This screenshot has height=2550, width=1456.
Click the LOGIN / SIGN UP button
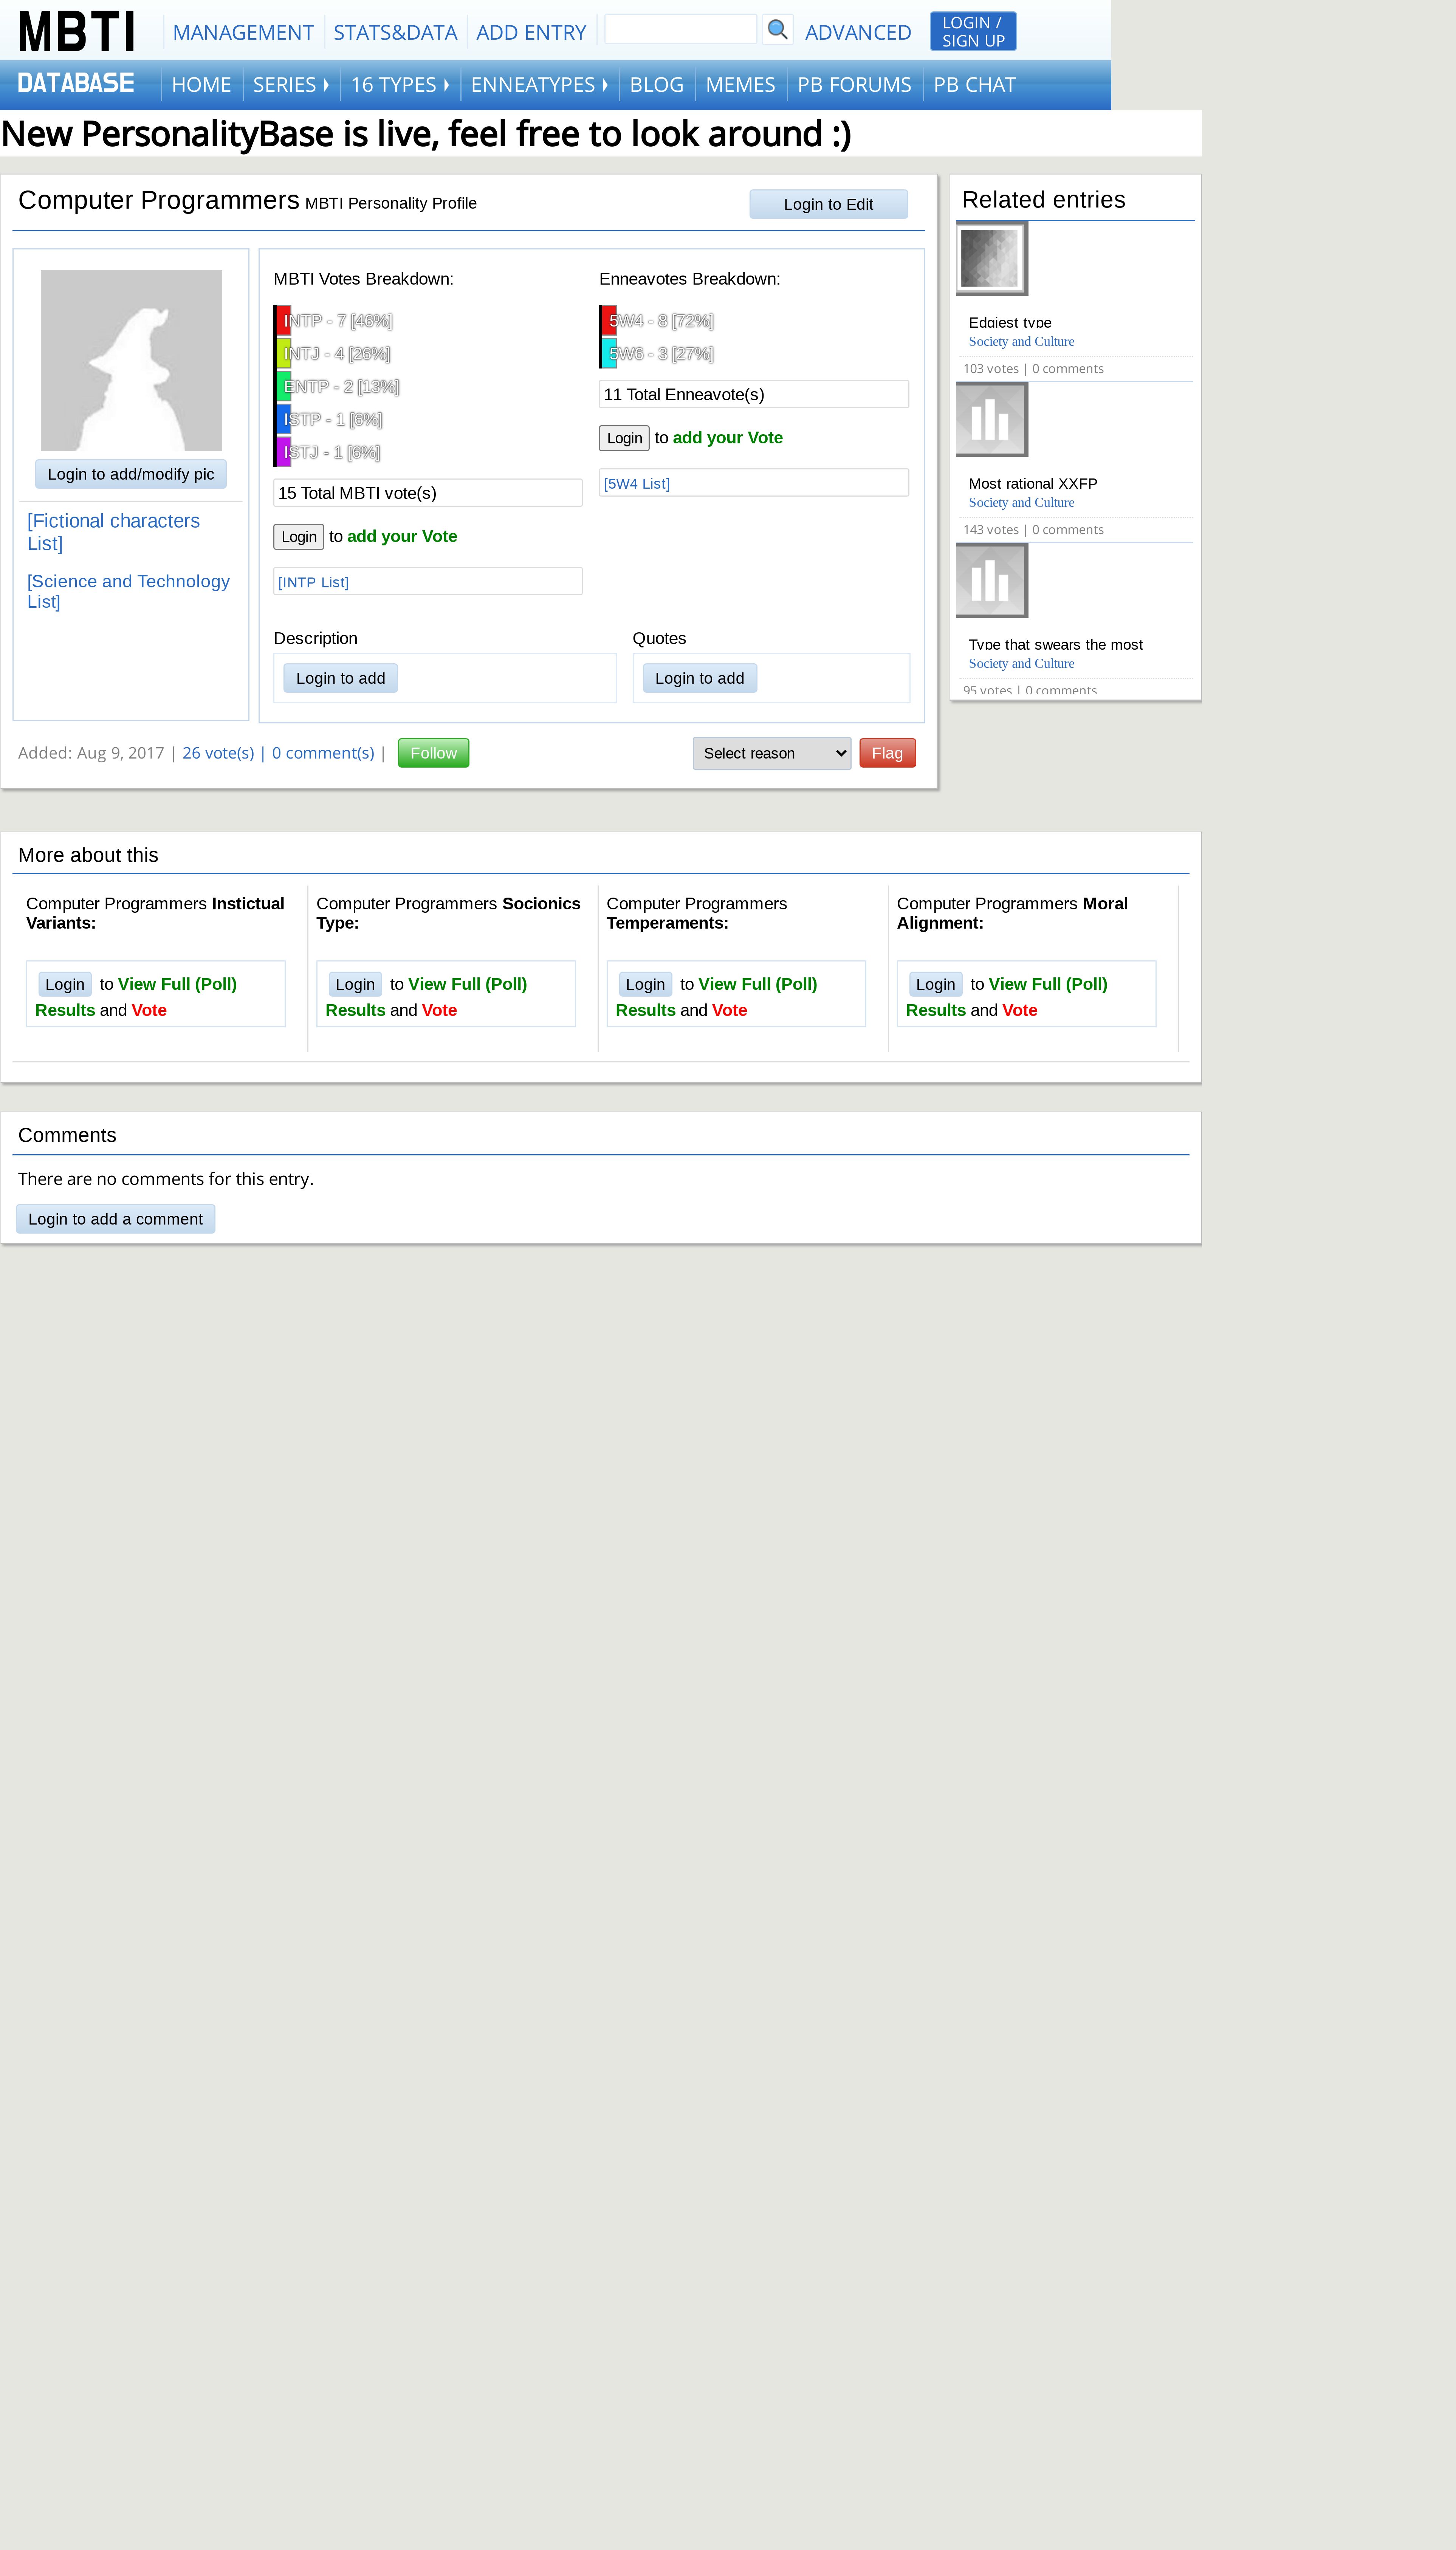point(972,31)
